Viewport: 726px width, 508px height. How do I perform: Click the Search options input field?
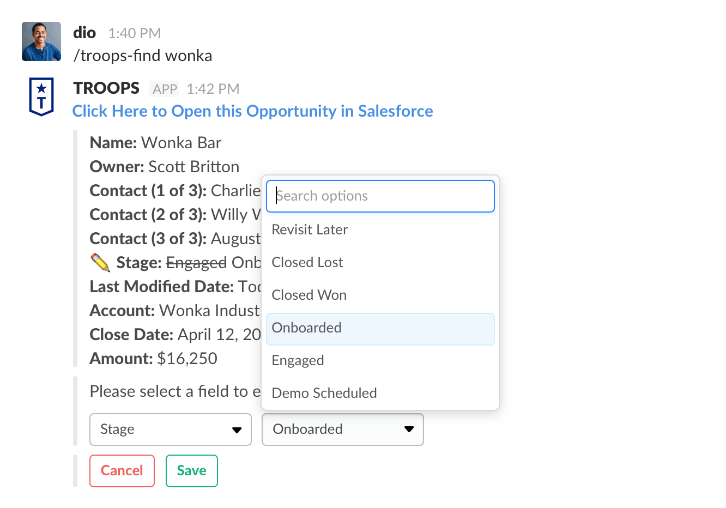(x=380, y=196)
